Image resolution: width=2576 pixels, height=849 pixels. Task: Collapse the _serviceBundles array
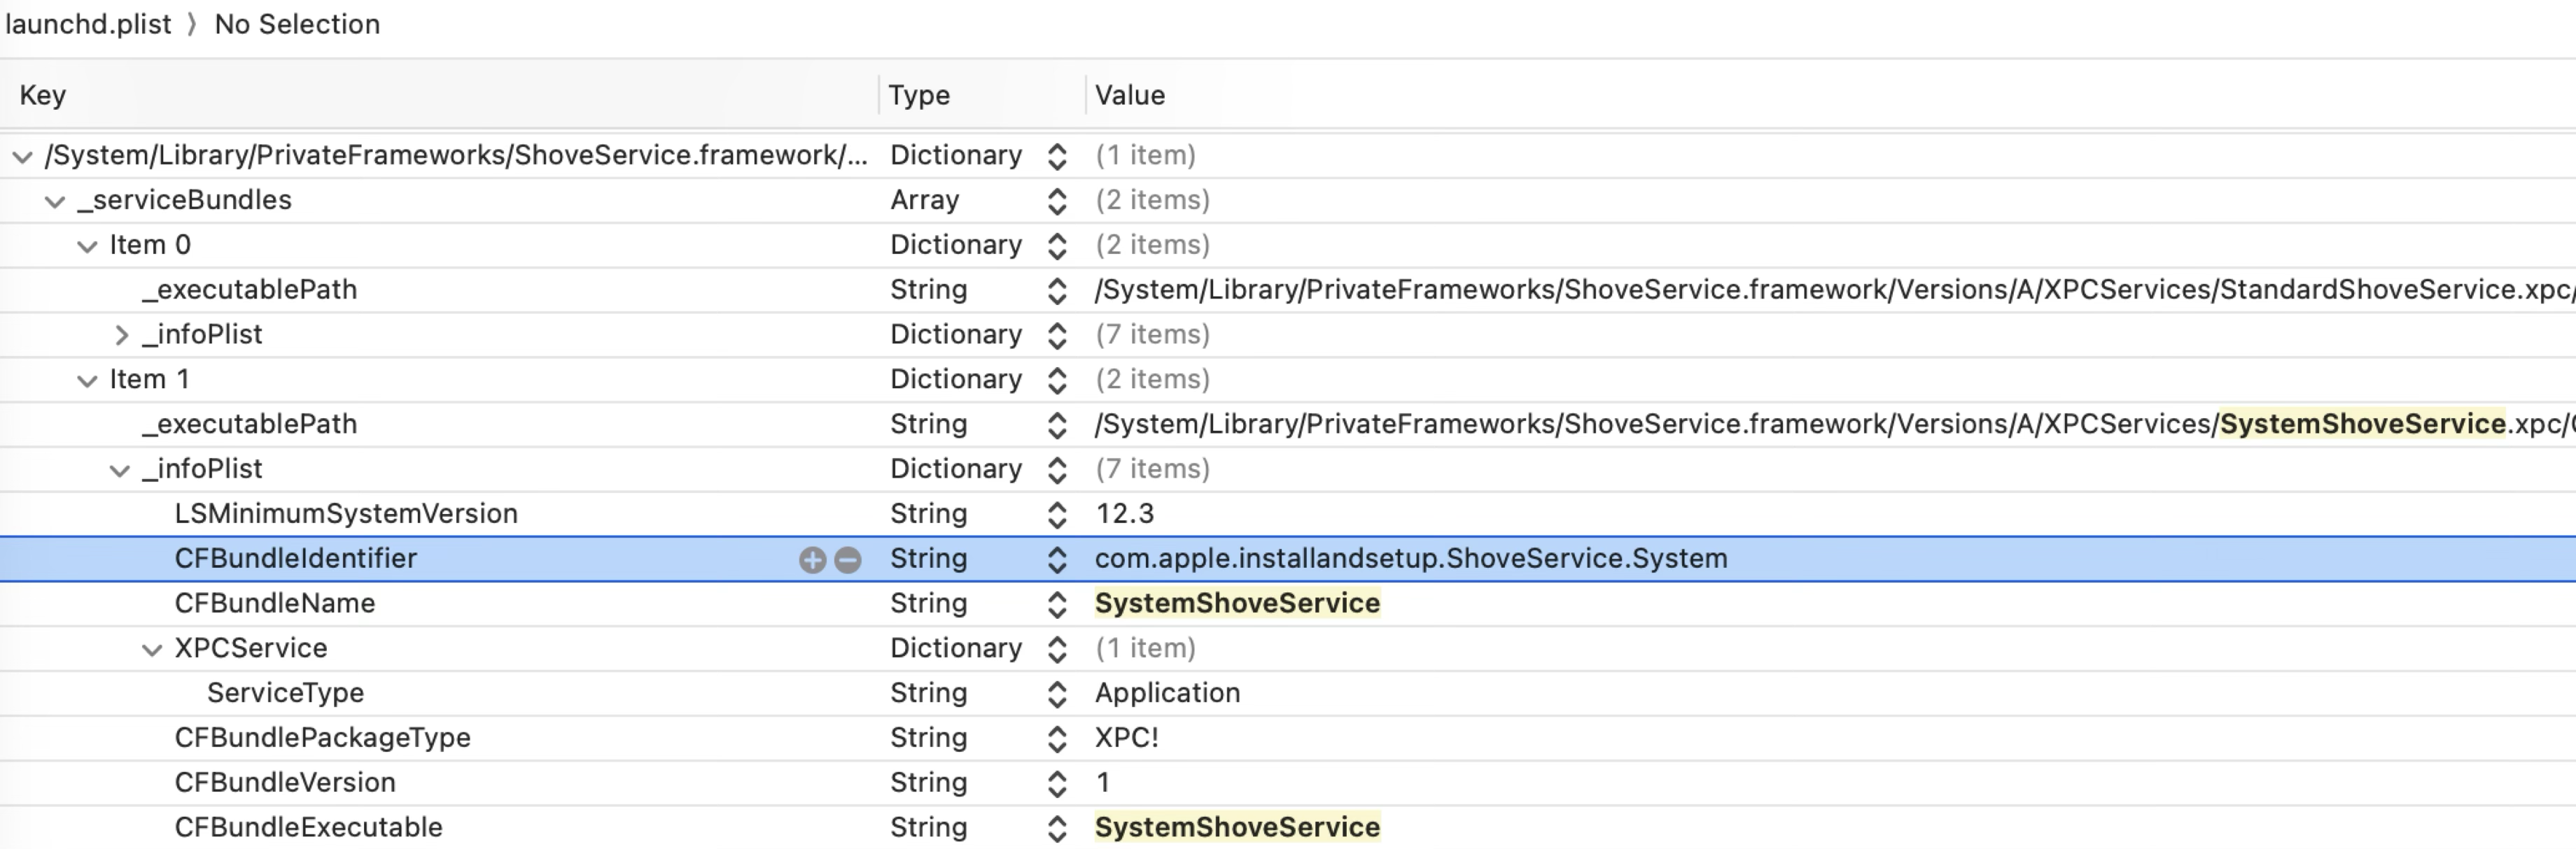coord(55,202)
